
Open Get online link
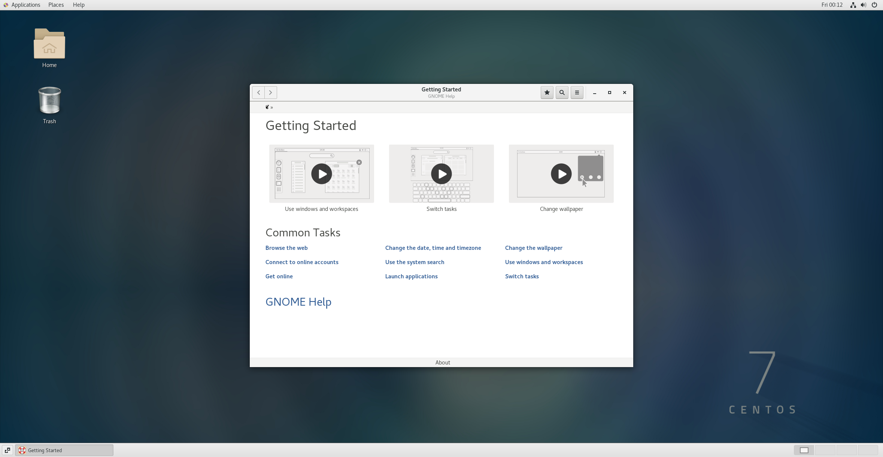pyautogui.click(x=279, y=276)
